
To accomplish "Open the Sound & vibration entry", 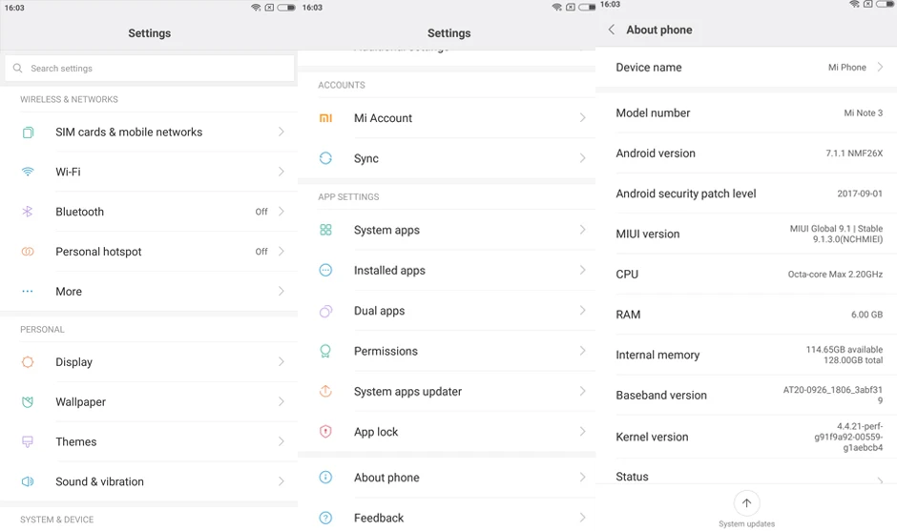I will pos(149,481).
